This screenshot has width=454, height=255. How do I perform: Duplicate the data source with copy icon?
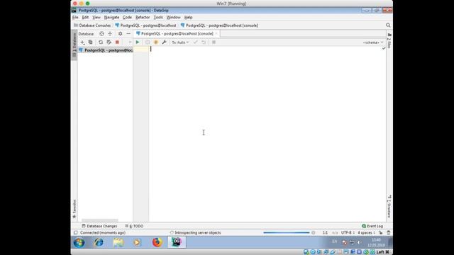[x=90, y=42]
